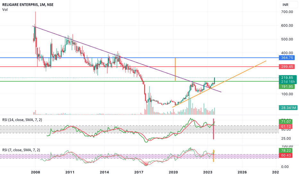Select the red 299.45 price label
Viewport: 299px width, 176px height.
[x=287, y=67]
